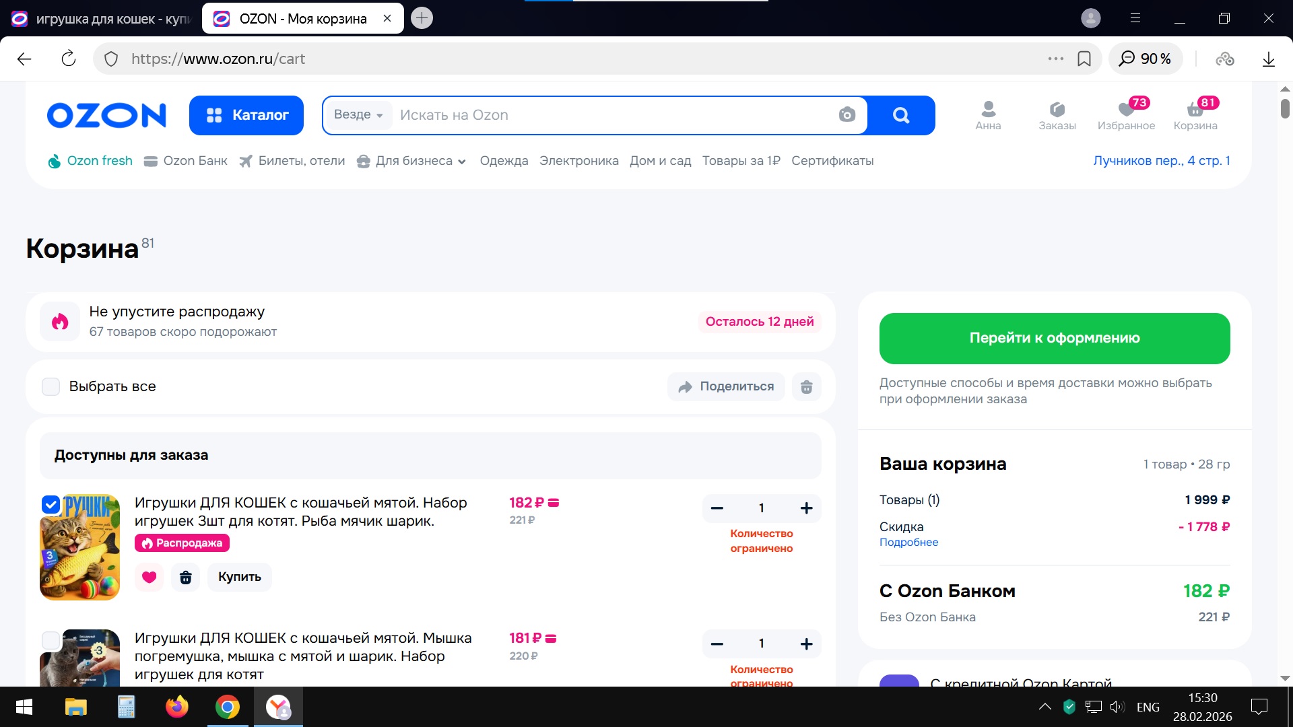This screenshot has height=727, width=1293.
Task: Click the Перейти к оформлению button
Action: coord(1054,338)
